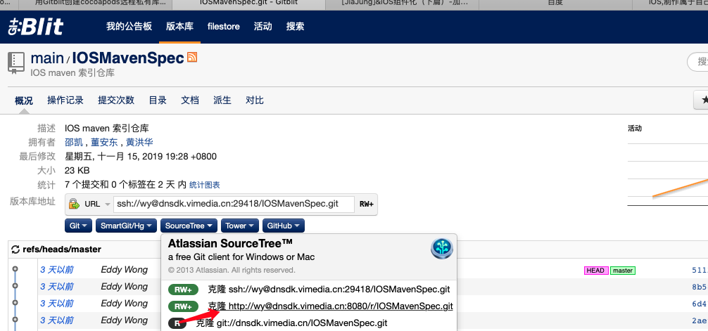This screenshot has height=331, width=708.
Task: Click the SourceTree logo in the popup
Action: [x=441, y=249]
